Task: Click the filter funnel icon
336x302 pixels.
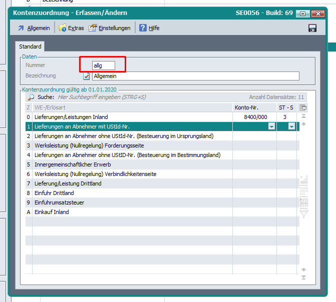Action: [x=303, y=213]
